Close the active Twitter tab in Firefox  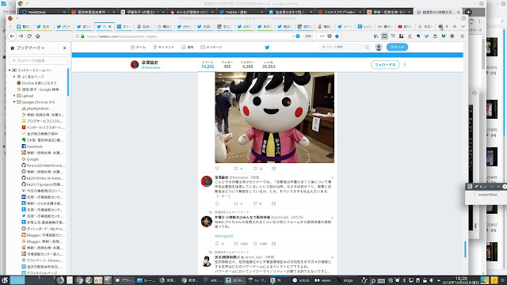(x=109, y=26)
